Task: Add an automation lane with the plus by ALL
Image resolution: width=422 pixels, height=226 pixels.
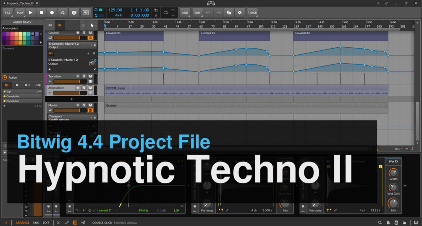Action: (88, 53)
